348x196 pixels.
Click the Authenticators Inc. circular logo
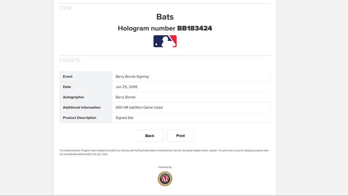click(165, 179)
